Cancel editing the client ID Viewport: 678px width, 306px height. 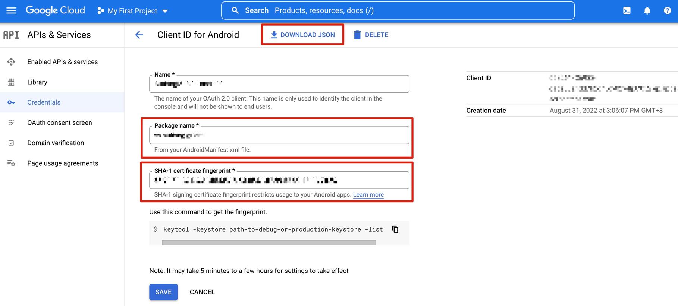202,292
